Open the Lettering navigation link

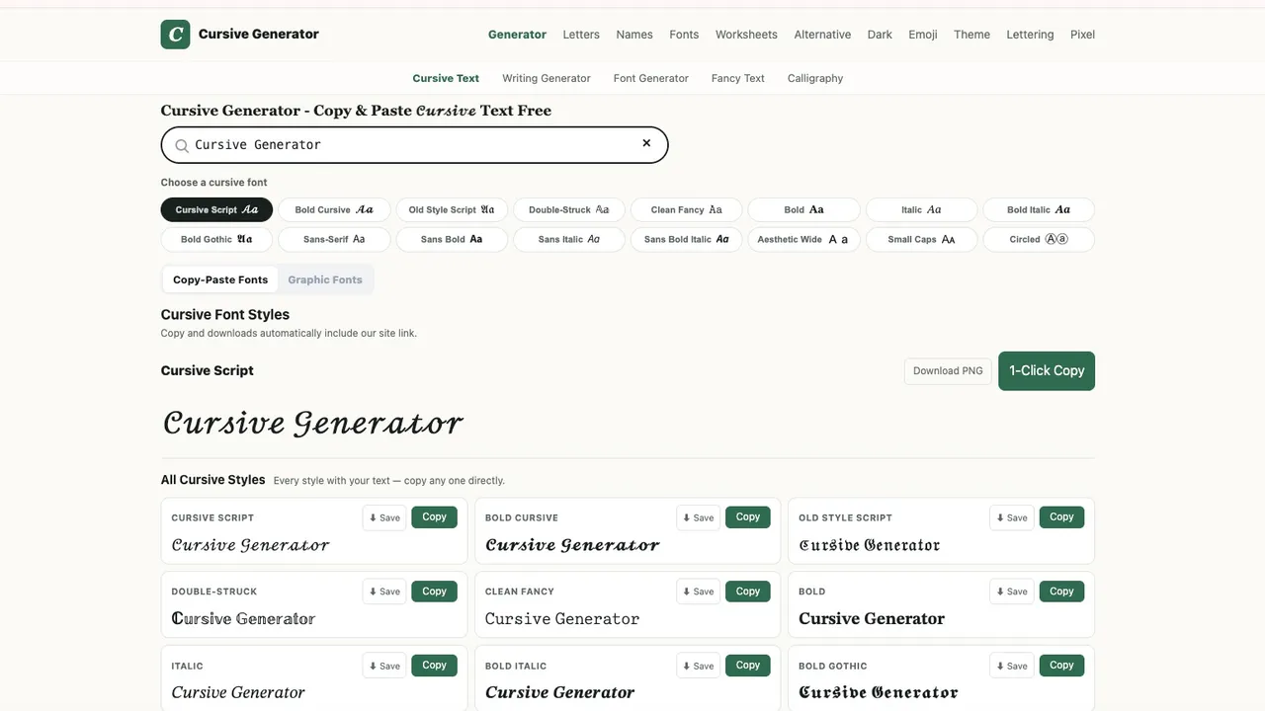click(x=1030, y=35)
